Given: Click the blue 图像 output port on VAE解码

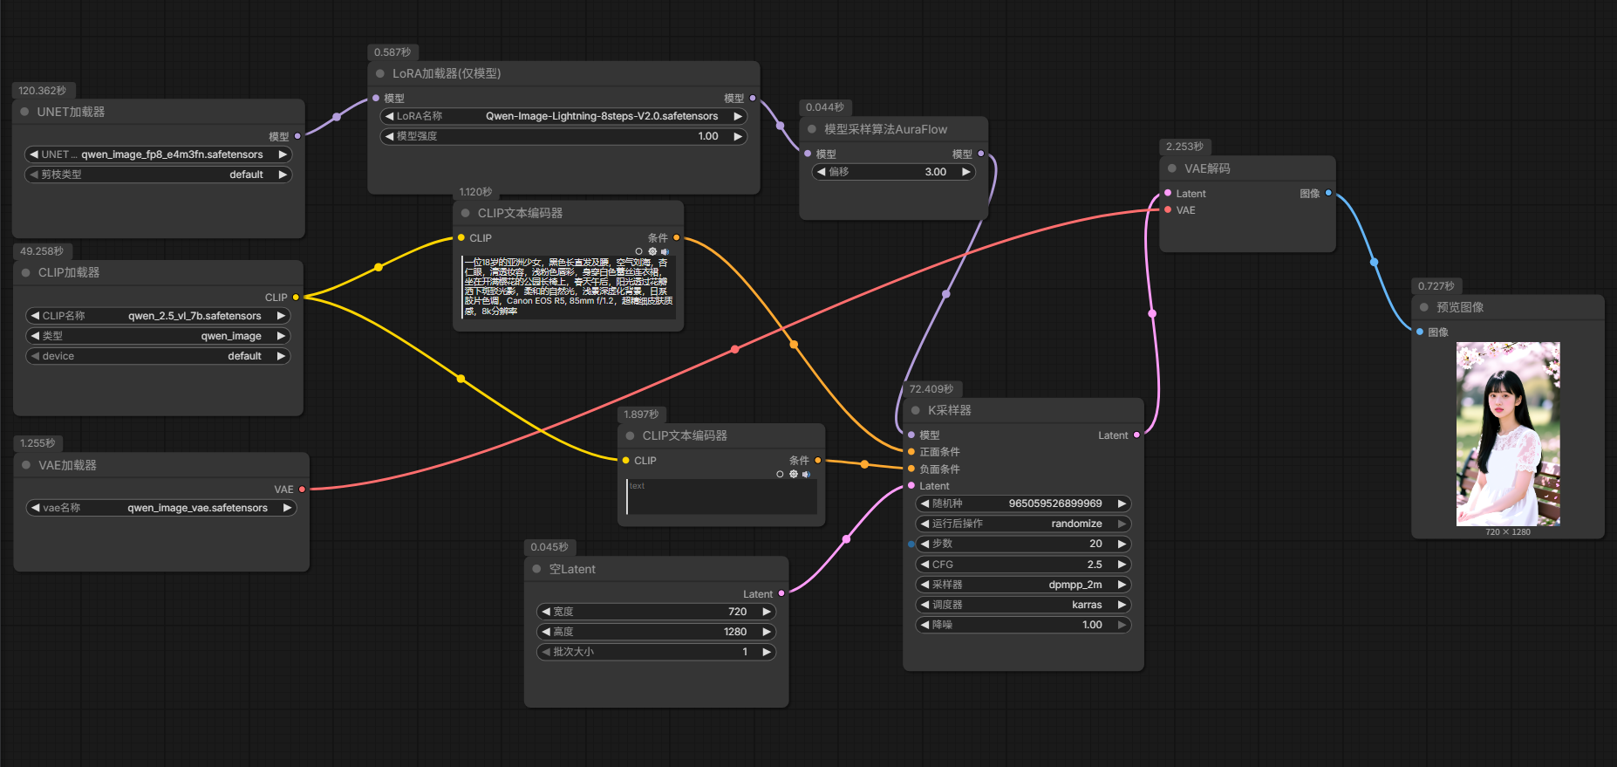Looking at the screenshot, I should 1328,193.
